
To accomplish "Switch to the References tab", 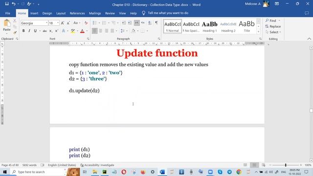I will point(77,13).
